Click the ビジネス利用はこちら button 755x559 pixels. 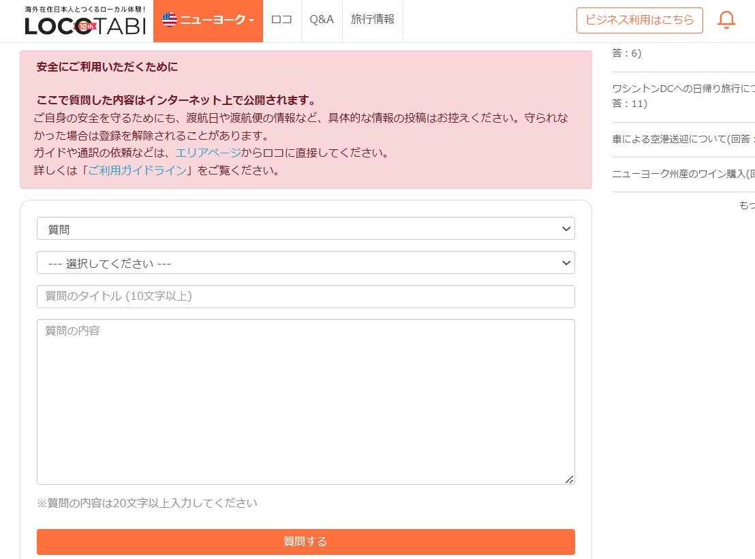point(639,20)
